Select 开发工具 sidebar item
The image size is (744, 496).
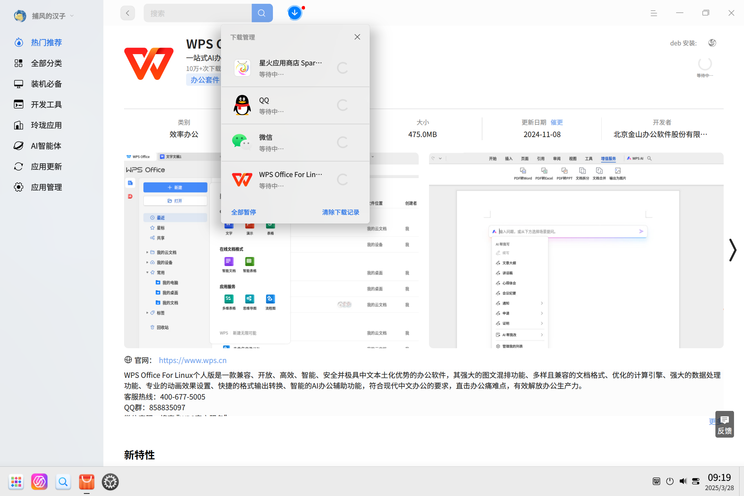(46, 104)
